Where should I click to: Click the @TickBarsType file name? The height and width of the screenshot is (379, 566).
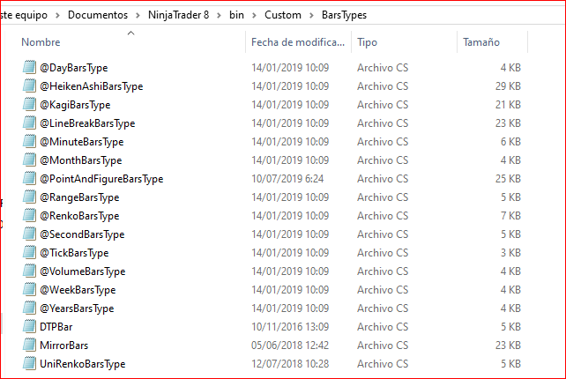[74, 253]
